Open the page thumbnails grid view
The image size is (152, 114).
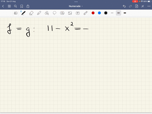(9, 6)
